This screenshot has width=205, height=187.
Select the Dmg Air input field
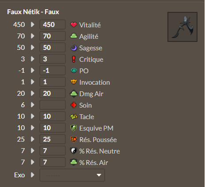(53, 93)
